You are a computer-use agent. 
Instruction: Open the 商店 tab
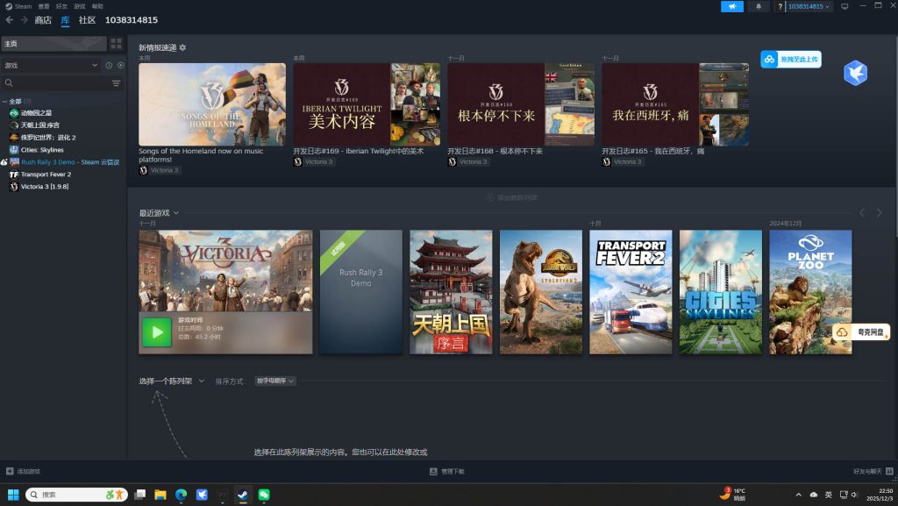click(42, 19)
